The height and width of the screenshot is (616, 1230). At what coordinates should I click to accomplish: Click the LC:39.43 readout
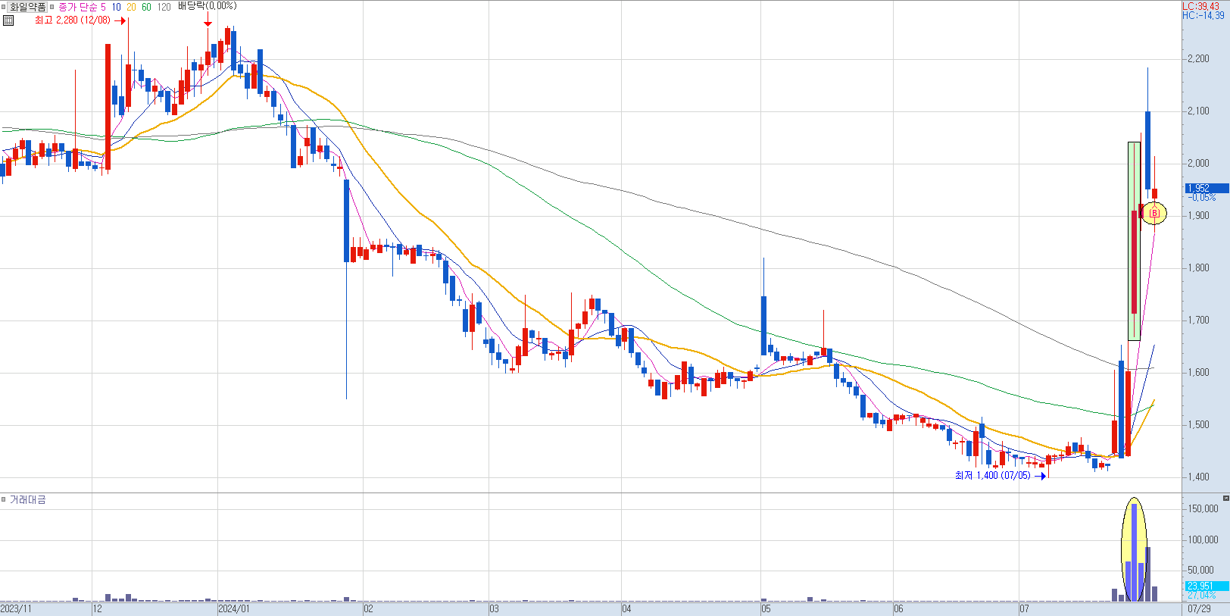click(1200, 6)
